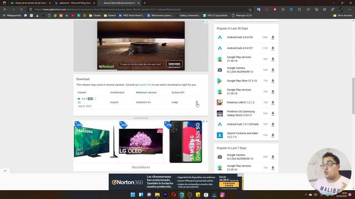Viewport: 355px width, 199px height.
Task: Open Google Play Store 27.3.15 link
Action: click(x=242, y=81)
